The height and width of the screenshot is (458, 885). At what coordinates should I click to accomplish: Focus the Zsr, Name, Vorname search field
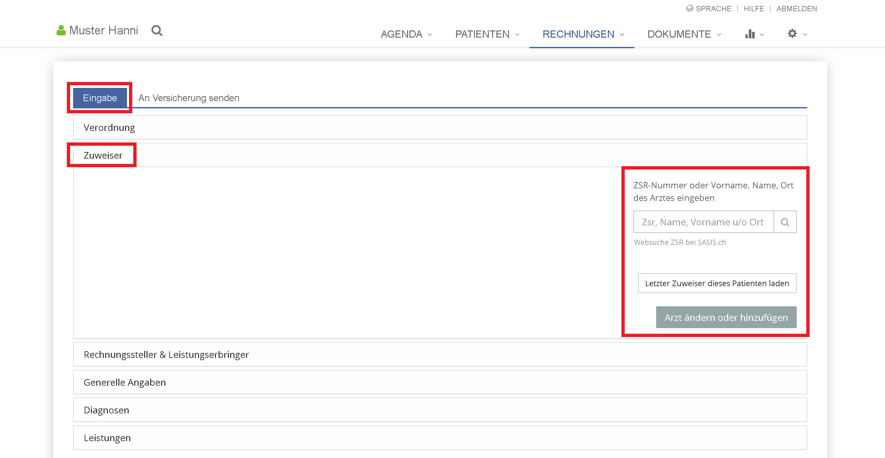(703, 222)
